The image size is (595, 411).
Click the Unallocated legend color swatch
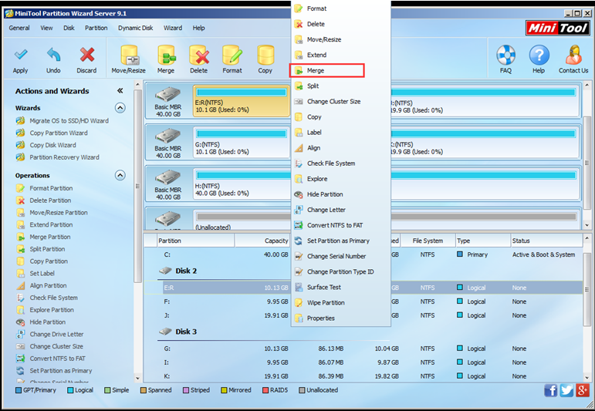302,390
